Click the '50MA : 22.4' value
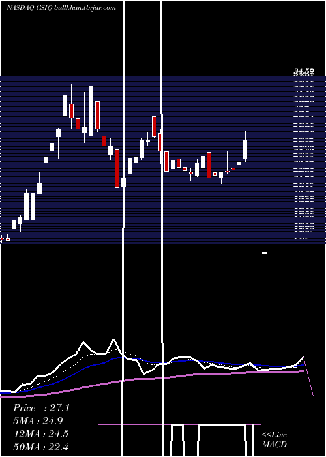Image resolution: width=326 pixels, height=457 pixels. 41,447
